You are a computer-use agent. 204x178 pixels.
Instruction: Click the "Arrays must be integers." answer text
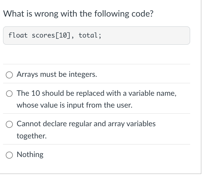(x=57, y=74)
